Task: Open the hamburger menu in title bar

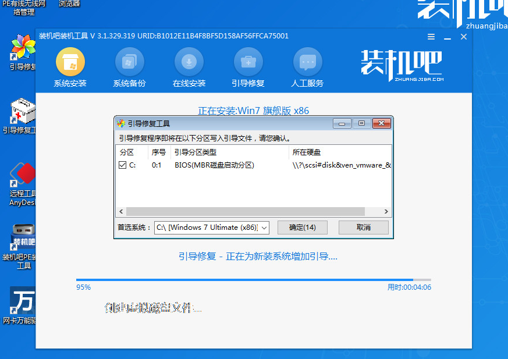Action: [431, 36]
